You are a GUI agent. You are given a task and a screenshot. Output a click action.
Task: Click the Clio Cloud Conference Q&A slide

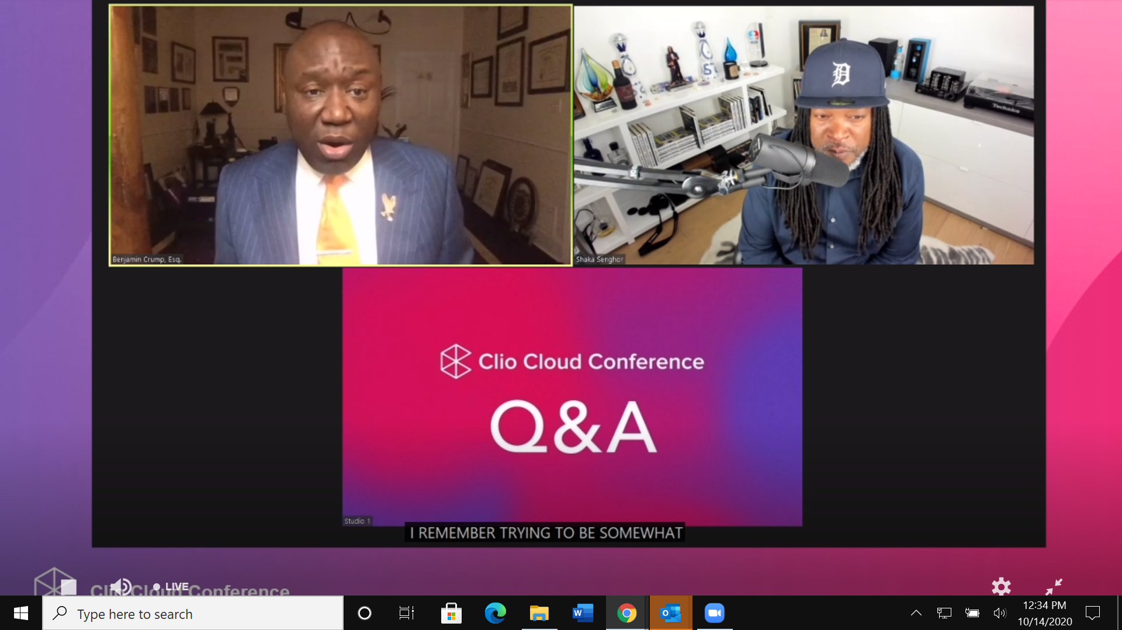[x=572, y=397]
